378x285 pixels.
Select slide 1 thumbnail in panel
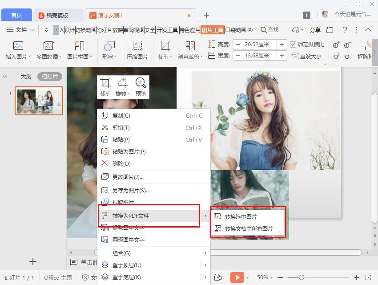coord(39,101)
